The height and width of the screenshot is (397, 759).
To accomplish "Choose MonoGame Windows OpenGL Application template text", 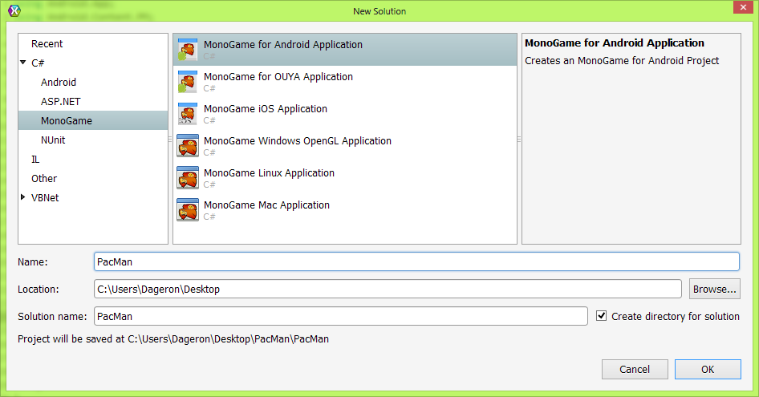I will click(x=297, y=141).
